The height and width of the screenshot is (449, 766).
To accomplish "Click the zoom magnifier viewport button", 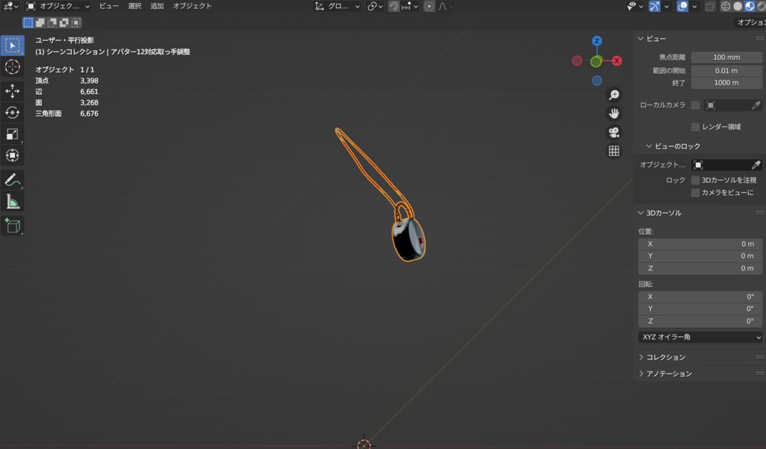I will coord(613,95).
